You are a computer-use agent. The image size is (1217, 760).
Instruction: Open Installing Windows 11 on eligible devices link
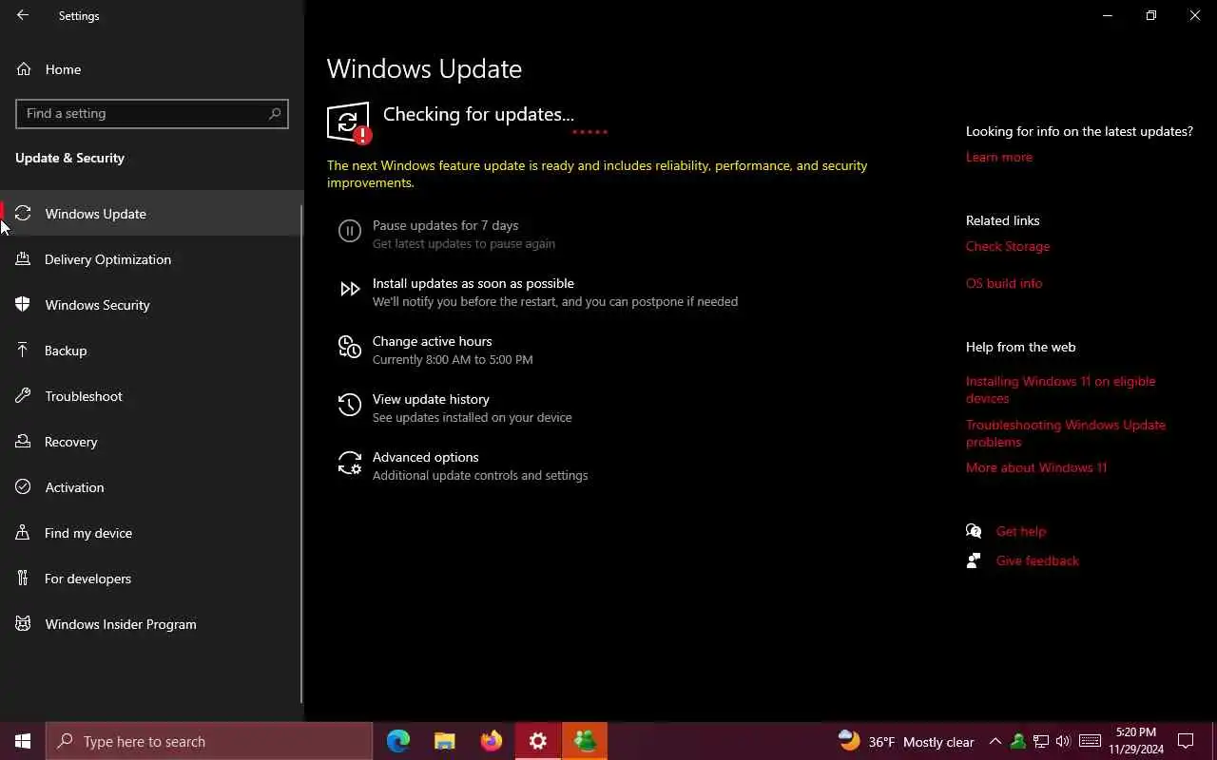click(1060, 389)
